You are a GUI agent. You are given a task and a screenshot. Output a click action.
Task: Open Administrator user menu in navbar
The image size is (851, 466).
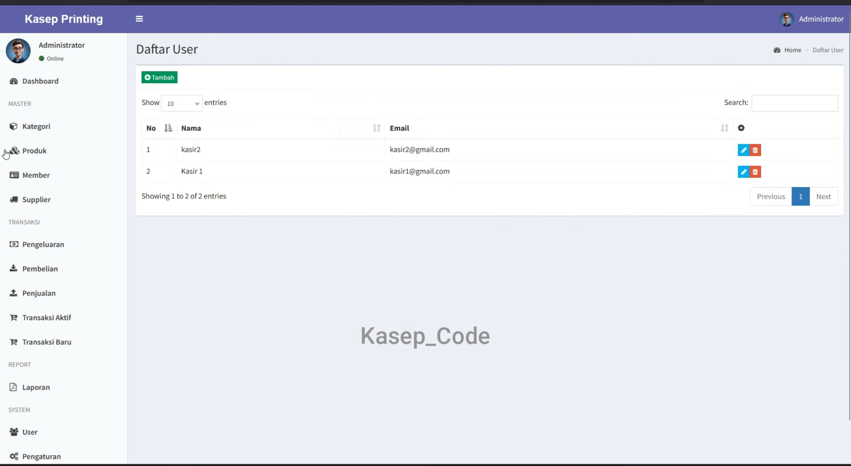coord(811,19)
